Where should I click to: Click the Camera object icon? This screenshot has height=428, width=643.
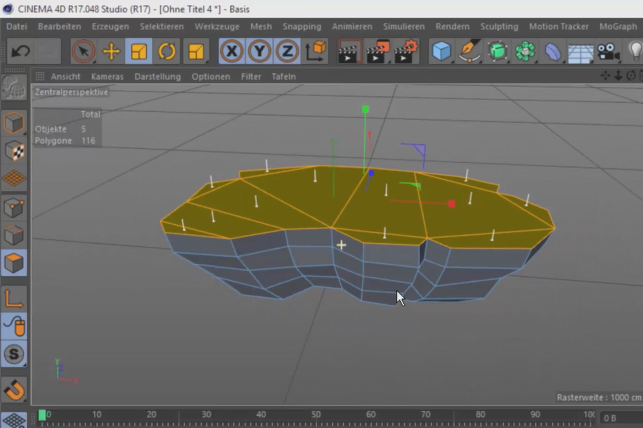tap(608, 51)
